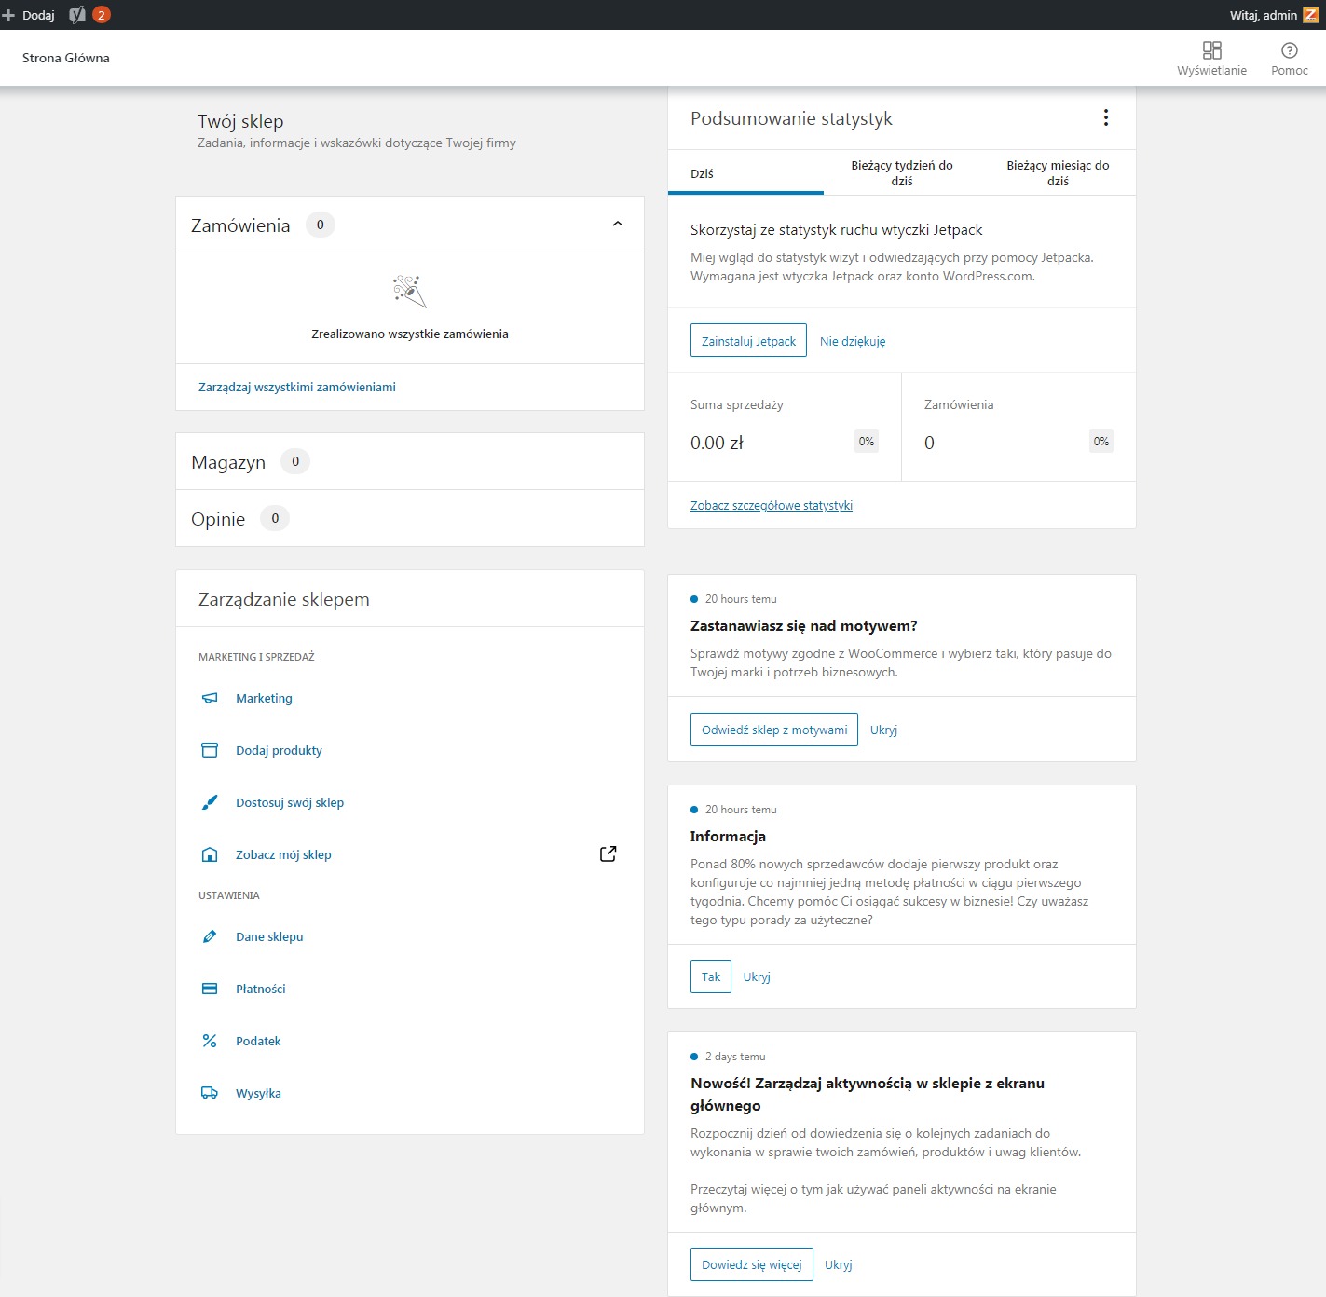
Task: Click the Suma sprzedaży 0.00 zł stat
Action: pyautogui.click(x=785, y=427)
